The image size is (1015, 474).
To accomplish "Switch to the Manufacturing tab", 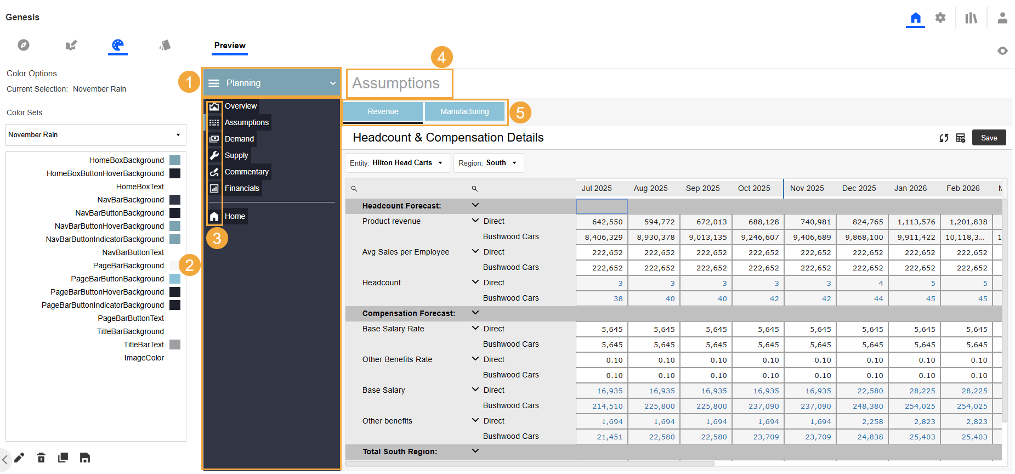I will click(x=464, y=111).
